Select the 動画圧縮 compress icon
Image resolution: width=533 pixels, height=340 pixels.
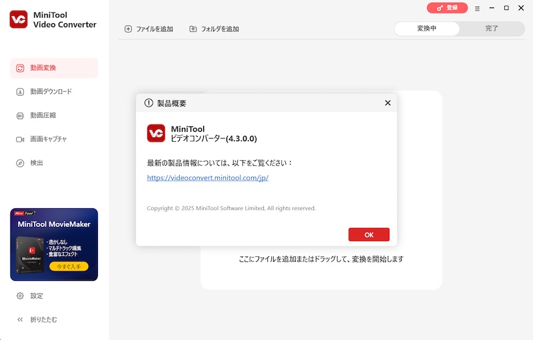20,116
